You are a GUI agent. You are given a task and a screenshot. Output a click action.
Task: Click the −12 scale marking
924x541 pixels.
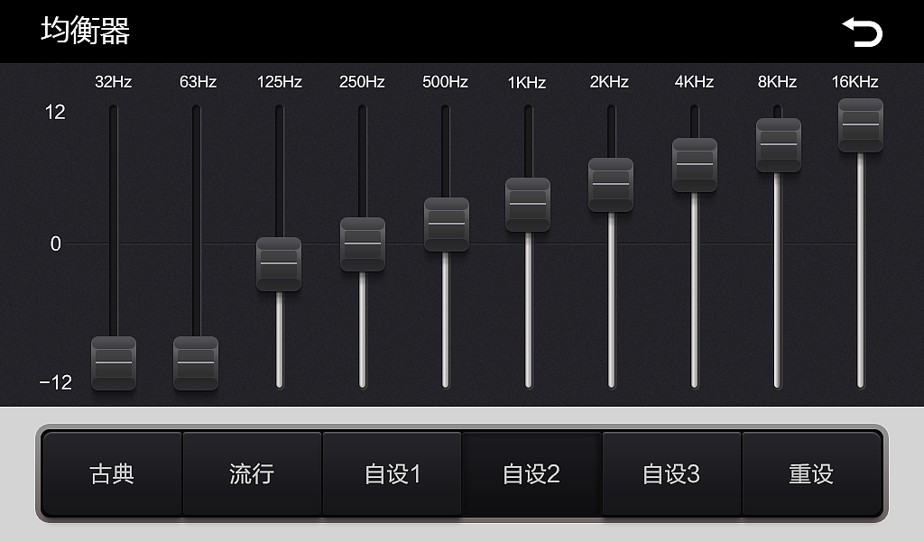(x=55, y=382)
